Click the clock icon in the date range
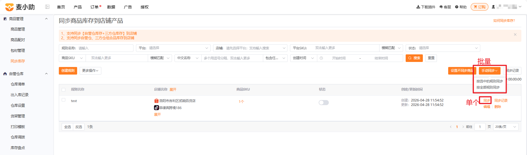Viewport: 527px width, 155px height. (321, 58)
